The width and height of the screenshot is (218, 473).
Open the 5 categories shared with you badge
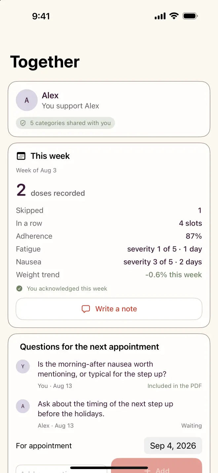point(65,123)
